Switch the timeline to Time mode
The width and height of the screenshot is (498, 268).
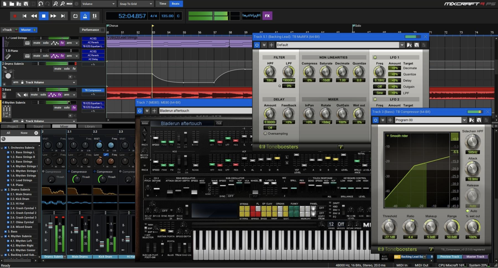point(163,4)
